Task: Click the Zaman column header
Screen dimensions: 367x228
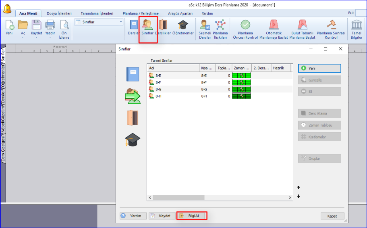Action: 242,68
